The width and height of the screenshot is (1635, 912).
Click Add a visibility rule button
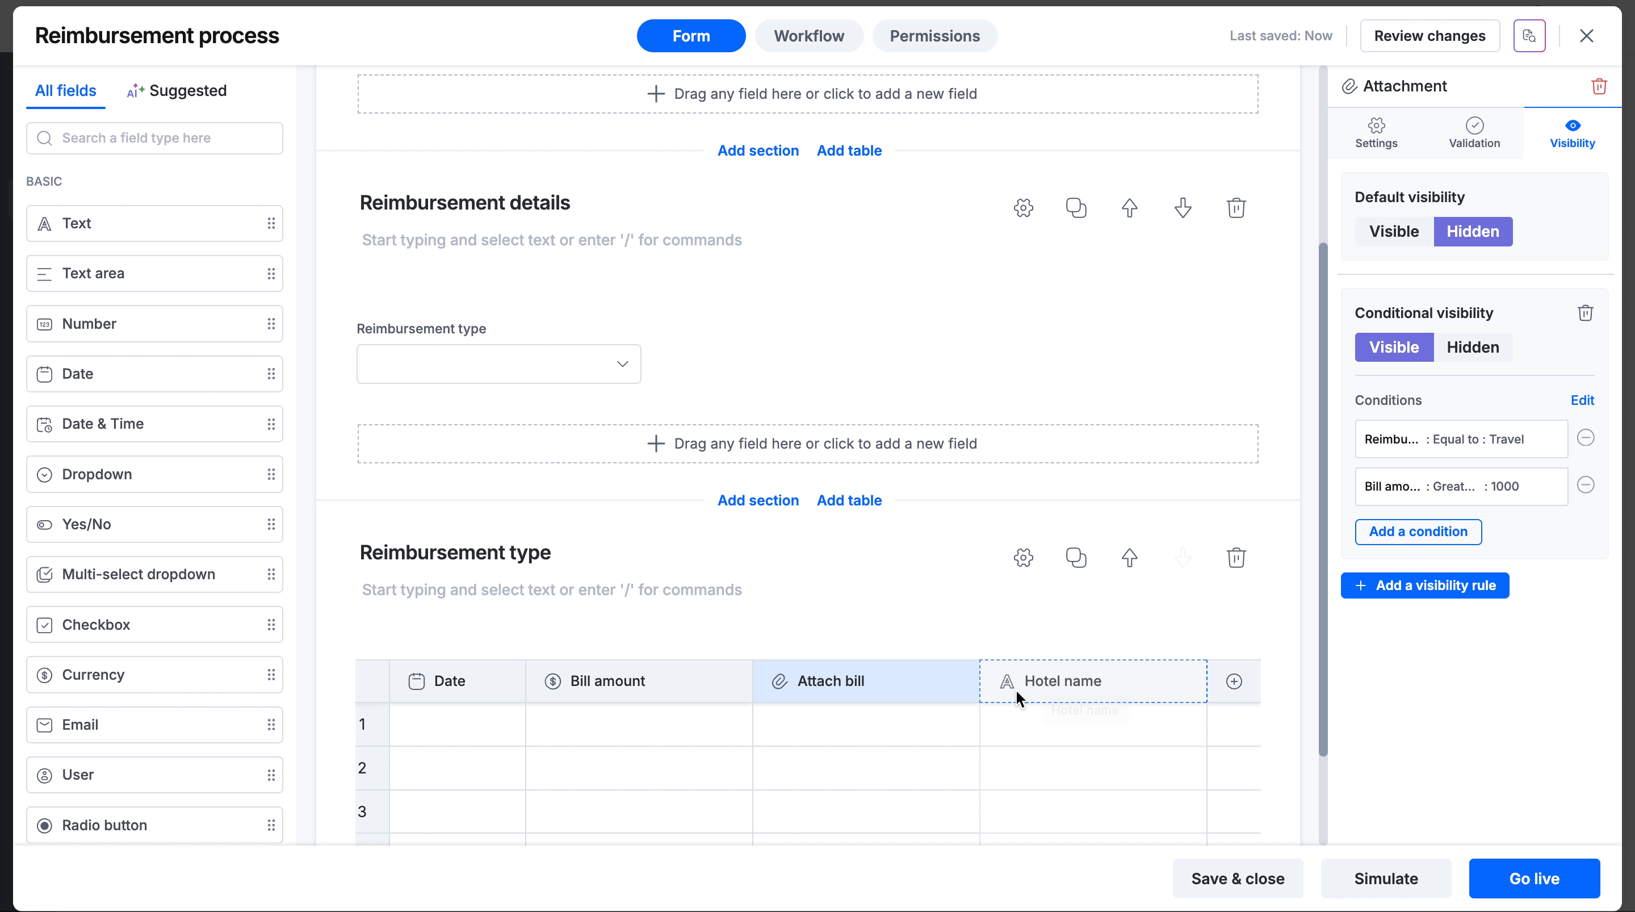tap(1425, 585)
